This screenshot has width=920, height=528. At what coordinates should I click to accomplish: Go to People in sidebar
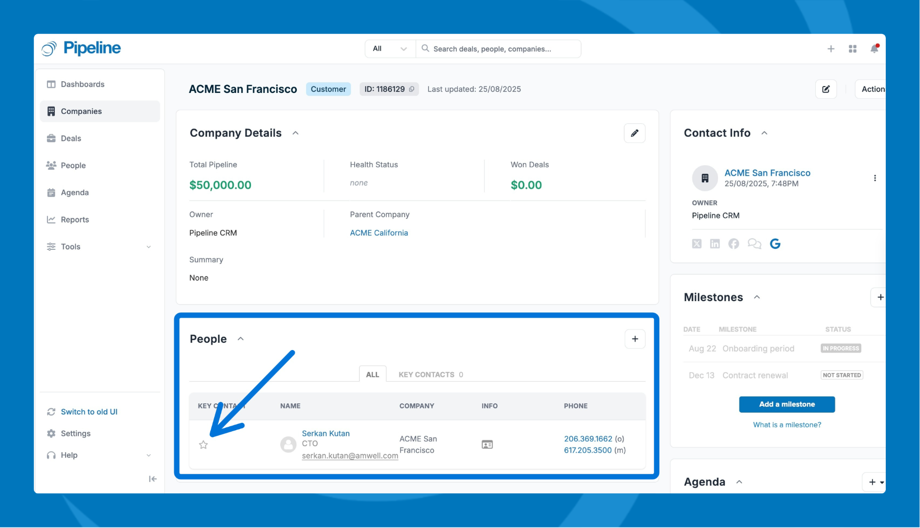pyautogui.click(x=100, y=165)
